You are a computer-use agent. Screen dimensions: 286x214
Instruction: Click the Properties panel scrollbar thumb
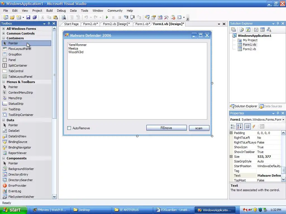coord(283,171)
